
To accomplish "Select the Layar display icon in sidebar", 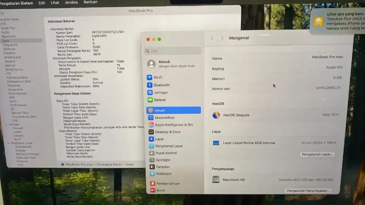I will [151, 139].
